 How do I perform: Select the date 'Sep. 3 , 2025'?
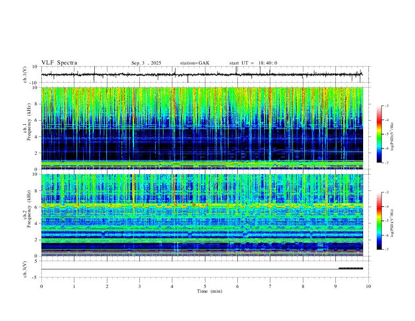(x=146, y=63)
